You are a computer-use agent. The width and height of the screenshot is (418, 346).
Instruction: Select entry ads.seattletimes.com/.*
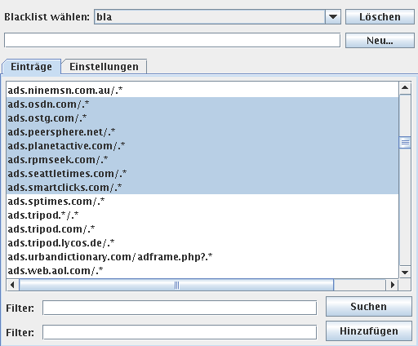[x=202, y=173]
